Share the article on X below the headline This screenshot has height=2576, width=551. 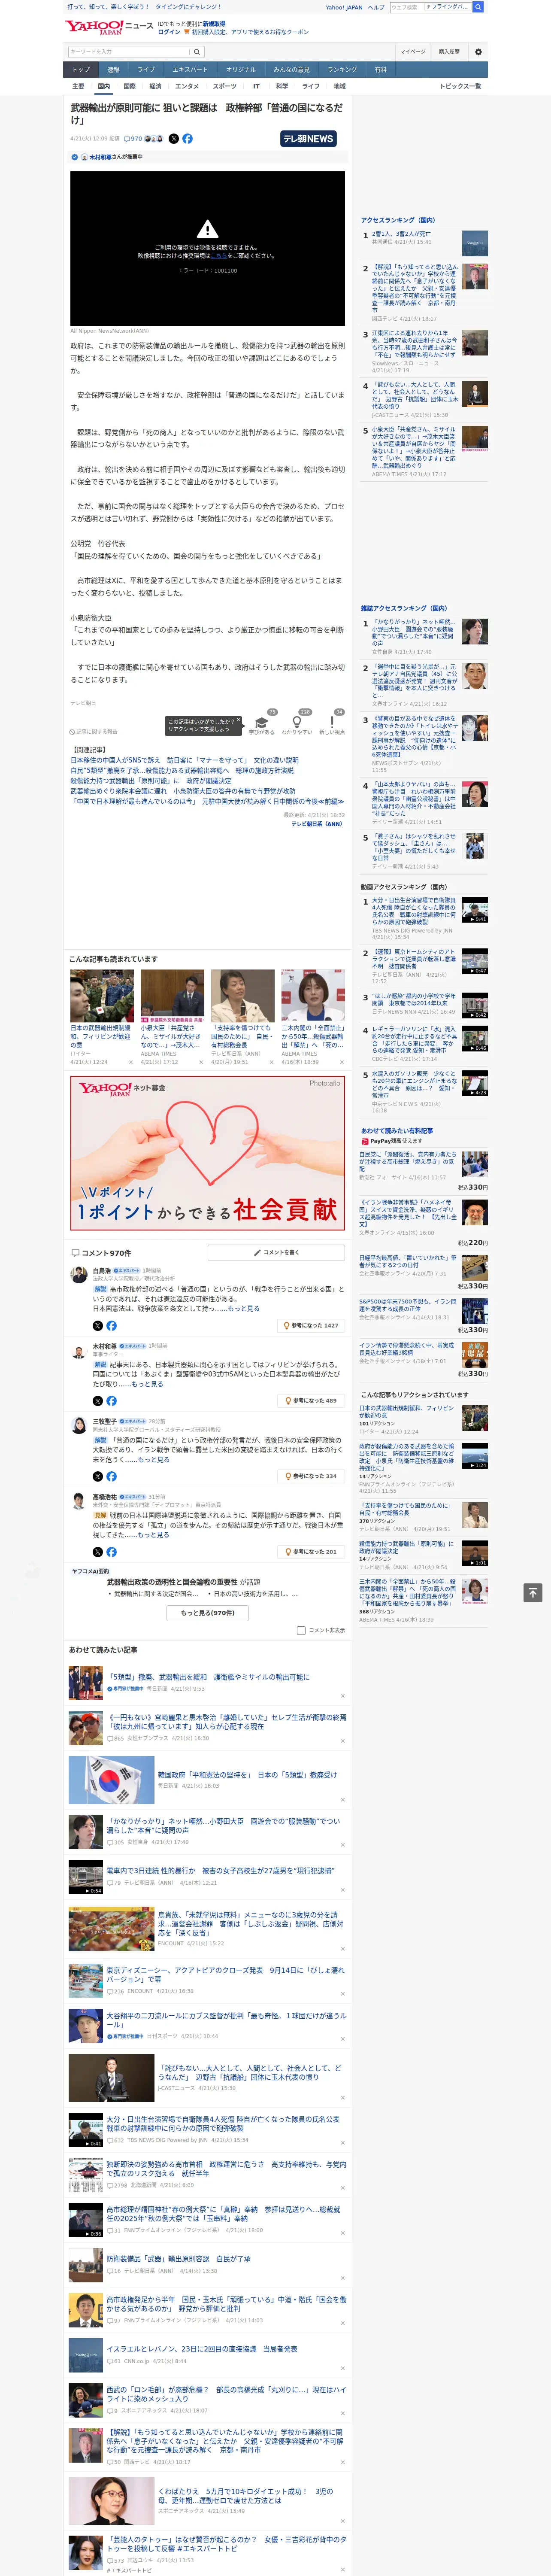pyautogui.click(x=174, y=139)
